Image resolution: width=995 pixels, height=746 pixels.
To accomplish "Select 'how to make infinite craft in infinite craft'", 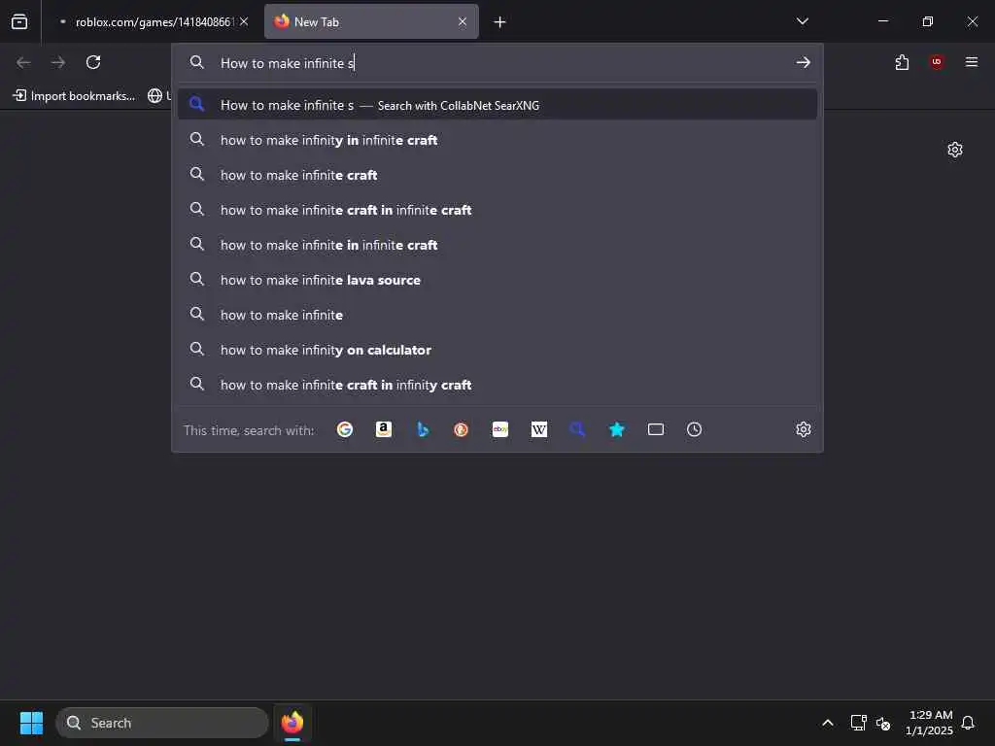I will point(497,210).
